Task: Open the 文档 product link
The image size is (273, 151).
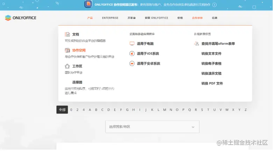Action: pos(76,34)
